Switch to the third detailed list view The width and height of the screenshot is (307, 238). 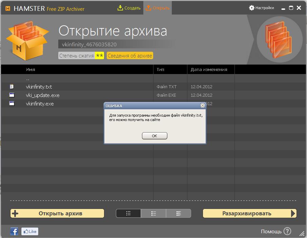coord(179,213)
